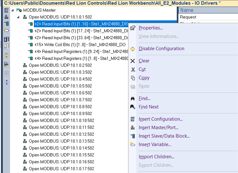
Task: Click the Insert Master/Port network icon in left toolbar
Action: pos(6,17)
